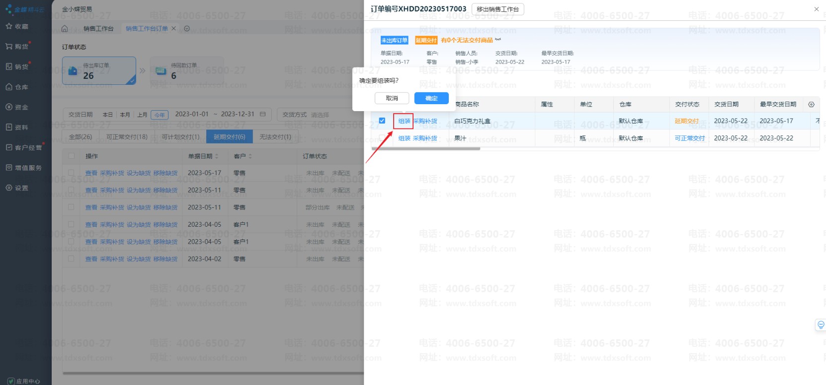Confirm assembly with the 确定 button
Image resolution: width=826 pixels, height=385 pixels.
coord(431,98)
